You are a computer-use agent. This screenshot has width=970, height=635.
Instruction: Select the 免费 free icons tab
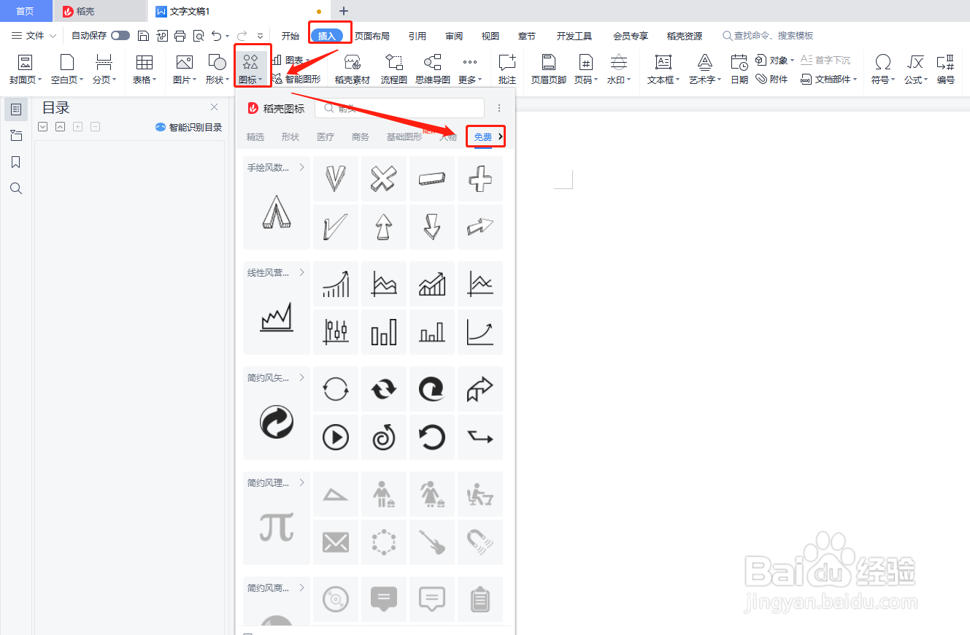pyautogui.click(x=483, y=136)
